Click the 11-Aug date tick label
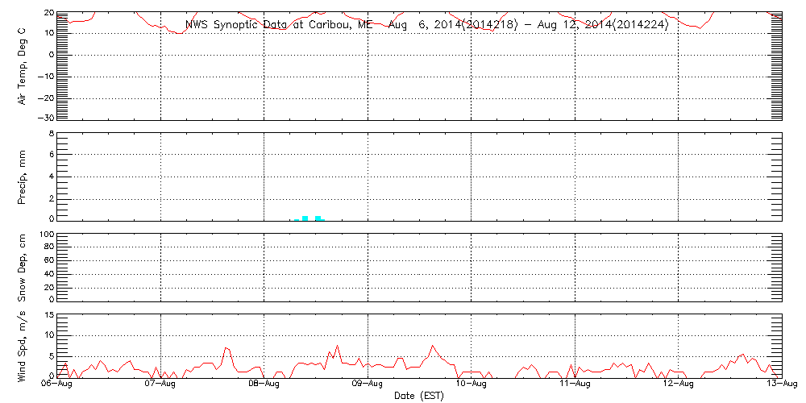This screenshot has height=403, width=806. coord(575,384)
